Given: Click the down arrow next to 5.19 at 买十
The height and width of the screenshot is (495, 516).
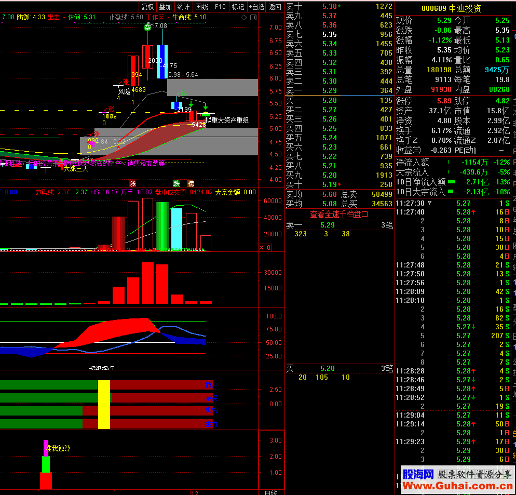Looking at the screenshot, I should pyautogui.click(x=340, y=184).
